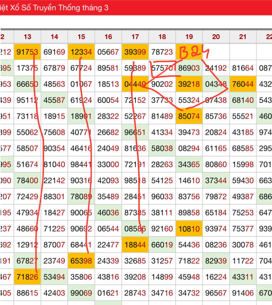Select highlighted result 39399

(135, 52)
